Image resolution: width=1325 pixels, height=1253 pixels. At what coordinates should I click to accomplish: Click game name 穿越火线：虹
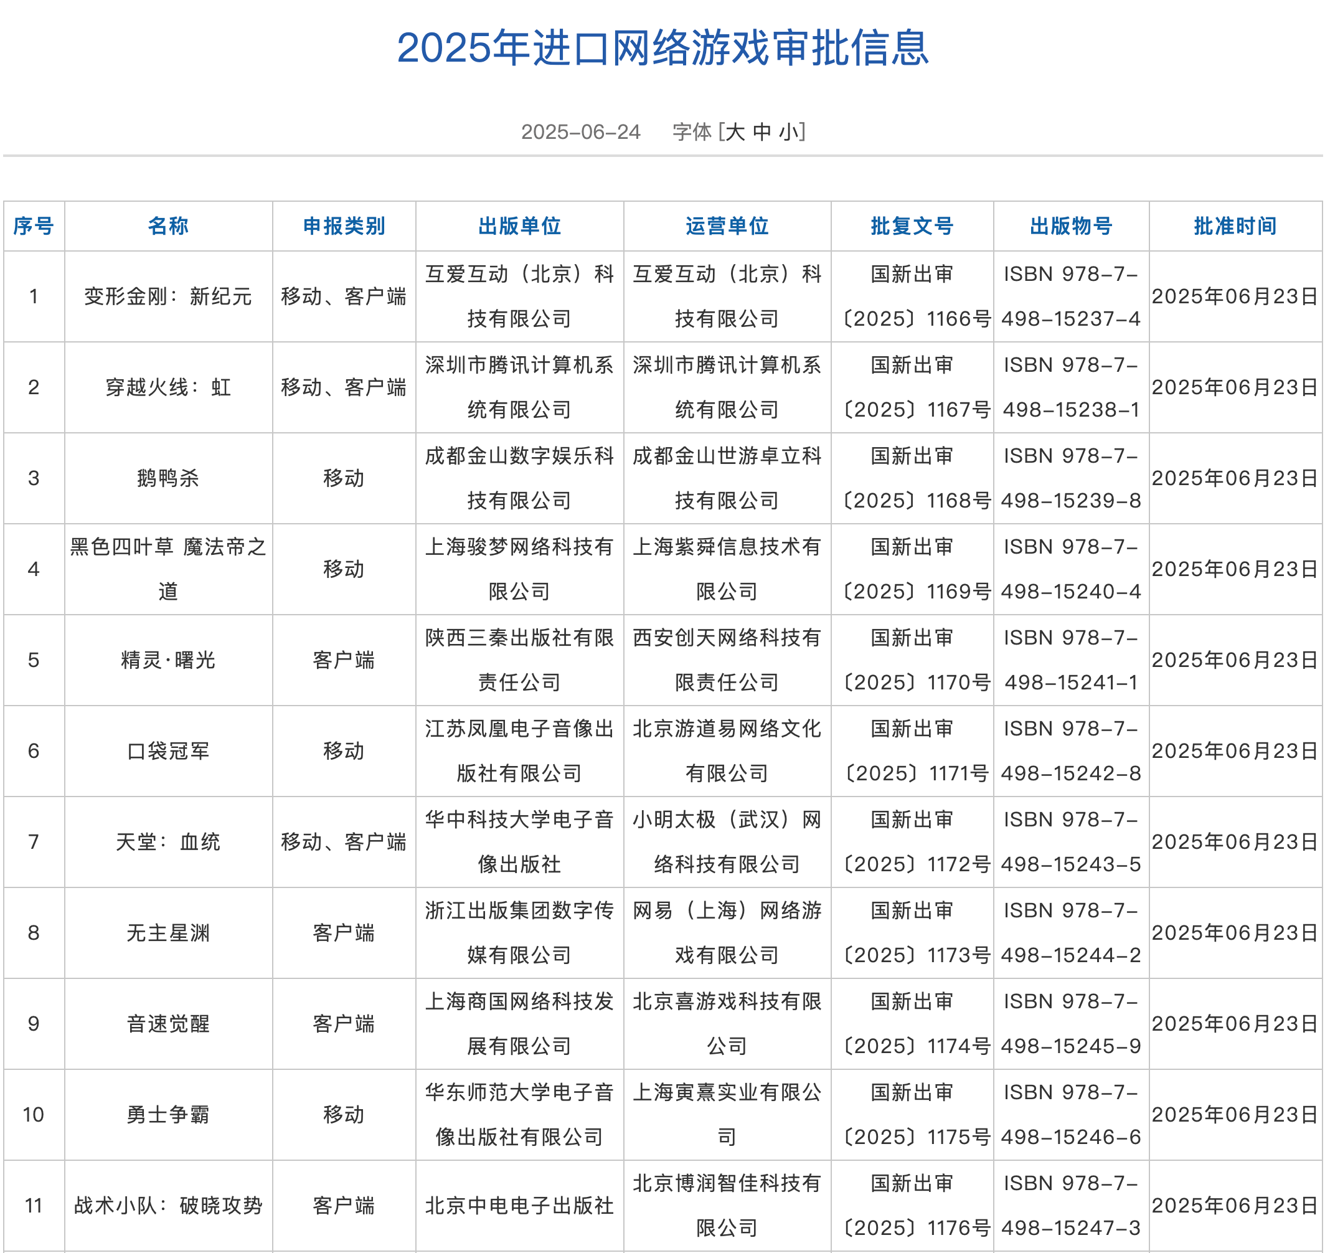tap(168, 387)
